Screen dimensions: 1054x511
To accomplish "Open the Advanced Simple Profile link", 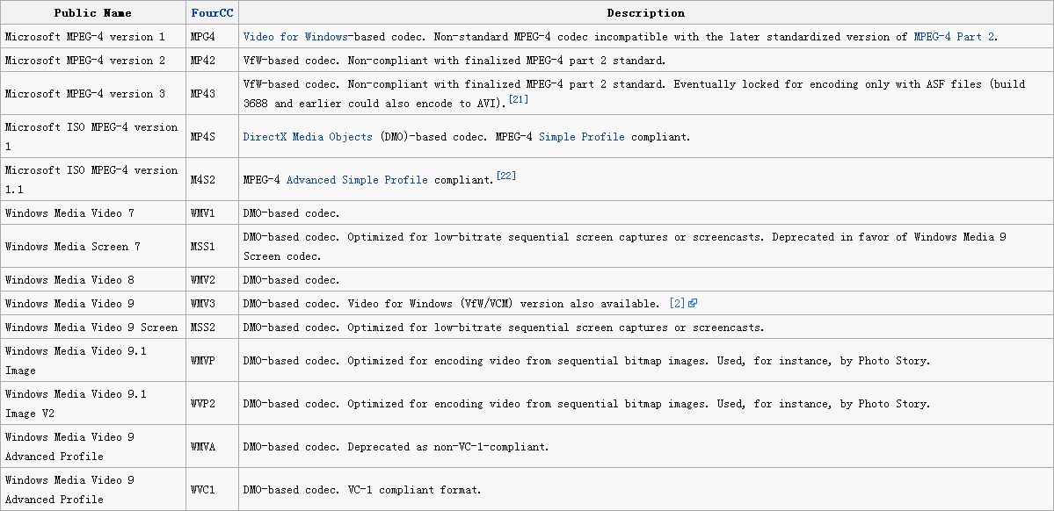I will pyautogui.click(x=357, y=180).
